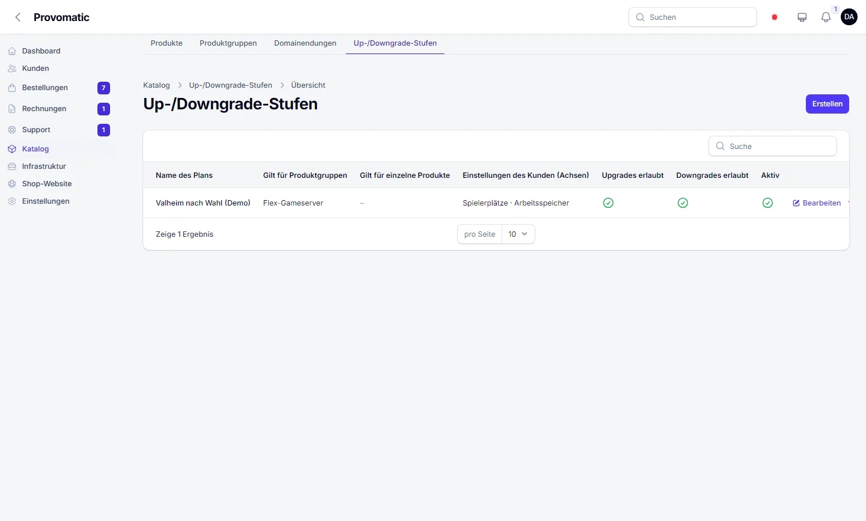Select the Up-/Downgrade-Stufen tab
Viewport: 866px width, 521px height.
pyautogui.click(x=395, y=43)
